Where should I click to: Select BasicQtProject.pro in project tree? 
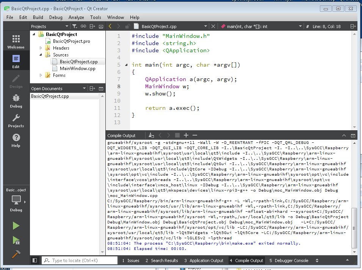tap(72, 41)
